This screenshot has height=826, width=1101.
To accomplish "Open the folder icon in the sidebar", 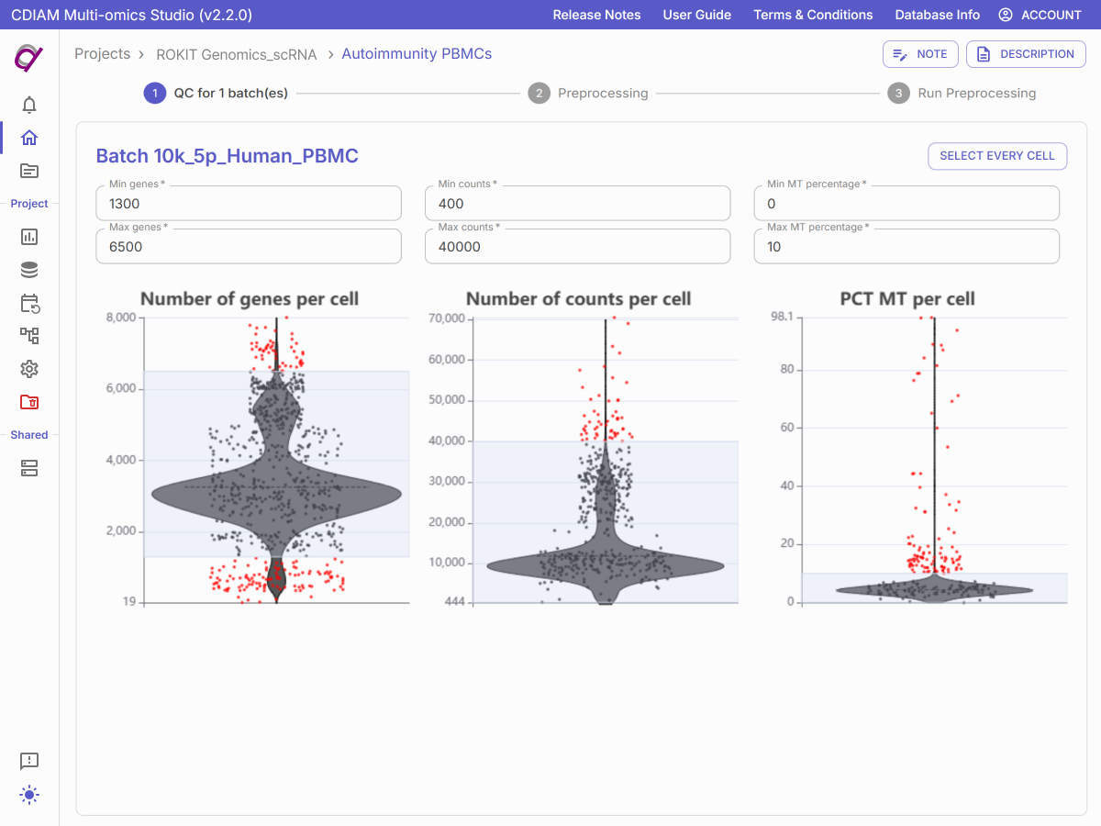I will tap(29, 171).
